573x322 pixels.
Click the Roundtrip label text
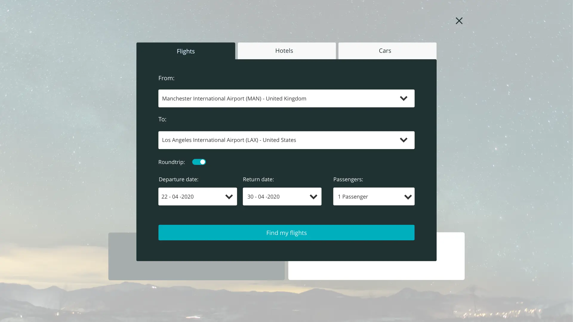(x=171, y=162)
